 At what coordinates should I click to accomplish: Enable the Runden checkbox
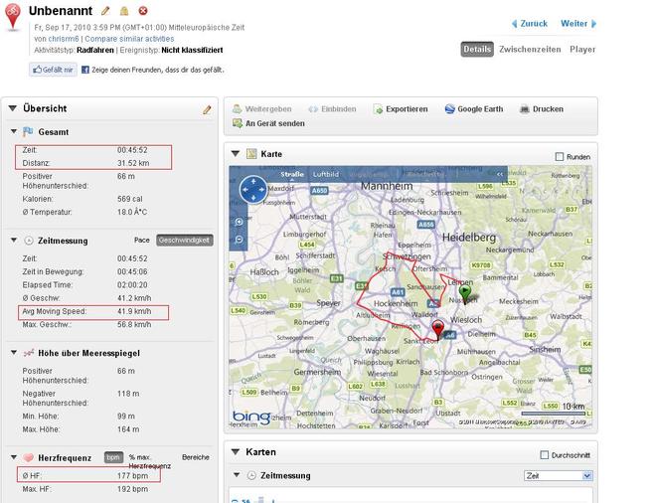click(559, 156)
